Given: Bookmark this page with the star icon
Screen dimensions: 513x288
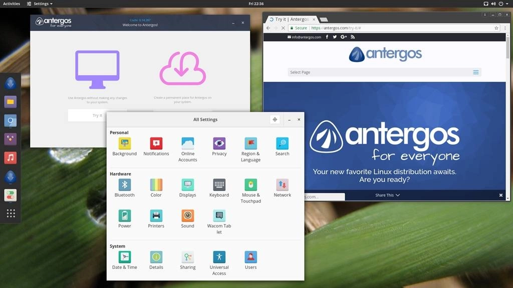Looking at the screenshot, I should pos(496,28).
